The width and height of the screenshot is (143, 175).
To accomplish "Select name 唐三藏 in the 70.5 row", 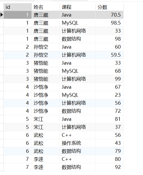I will 46,15.
